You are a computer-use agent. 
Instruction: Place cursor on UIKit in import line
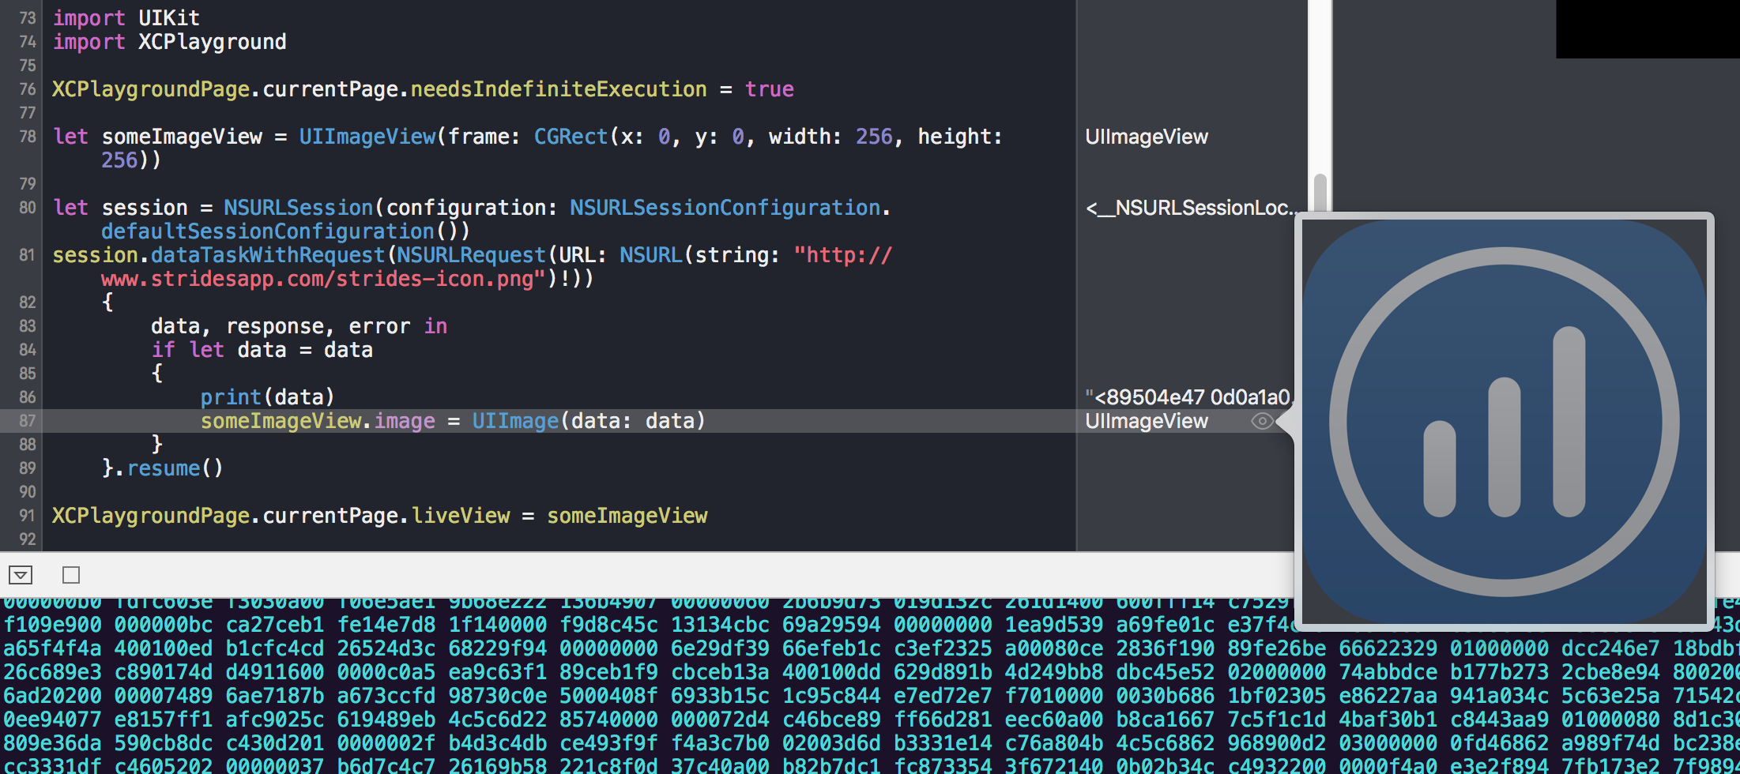coord(169,18)
